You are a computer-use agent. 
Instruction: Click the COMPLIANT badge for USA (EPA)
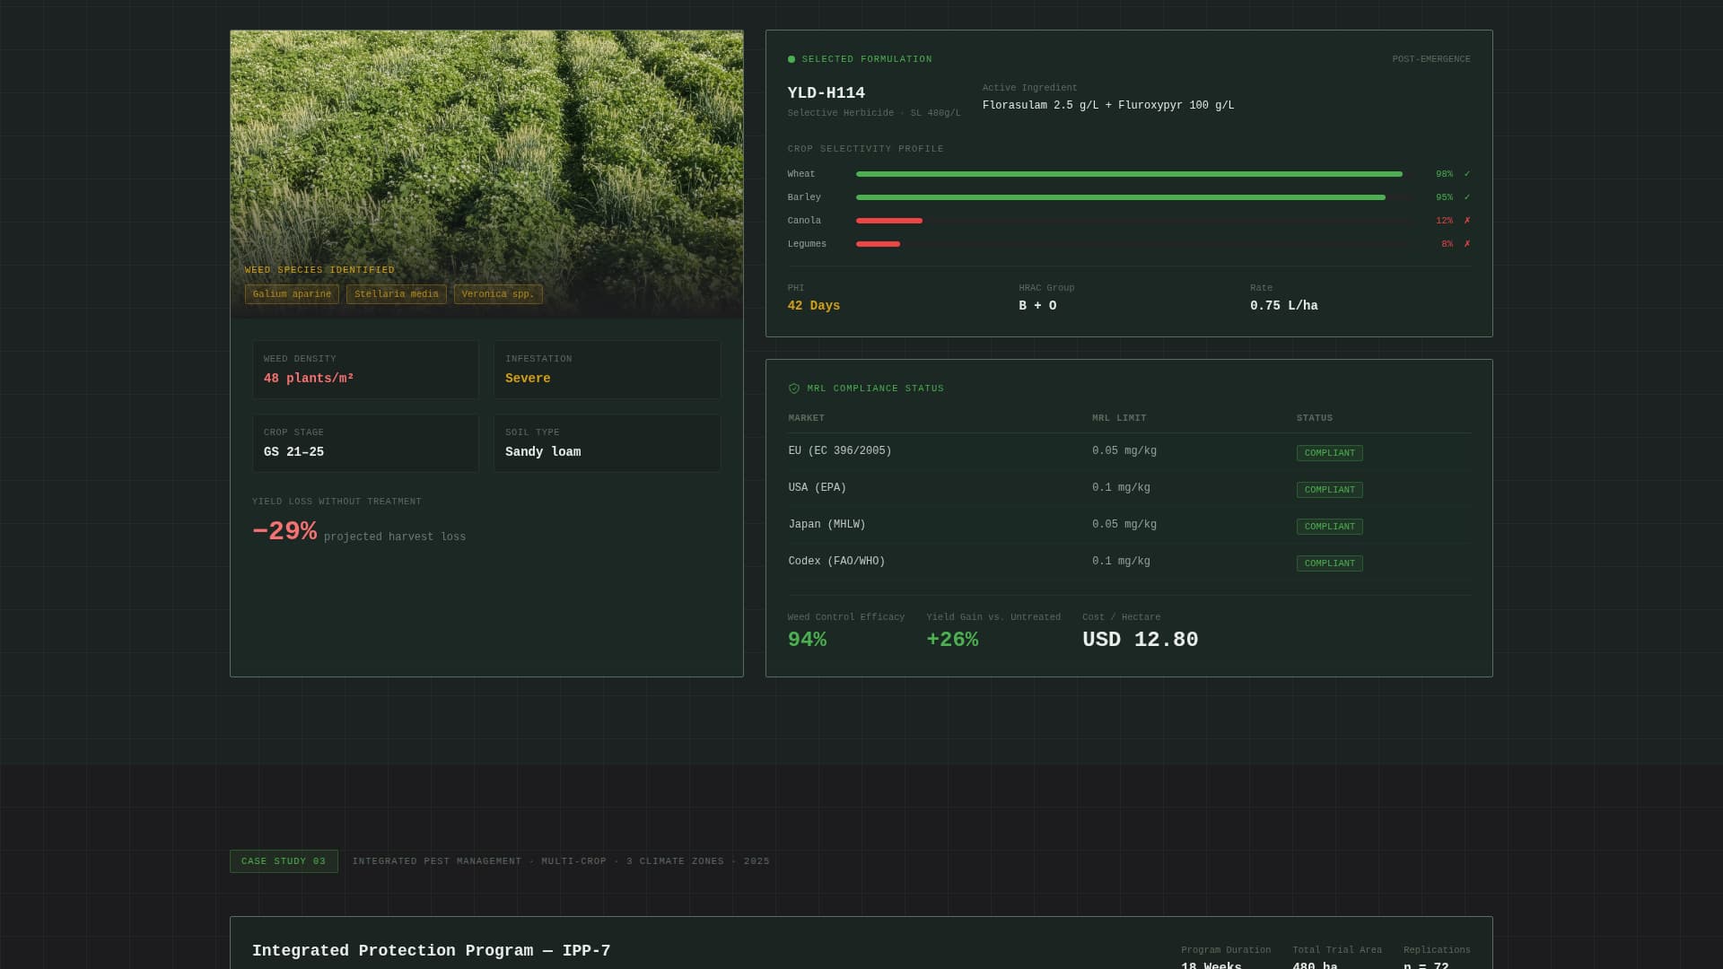click(1329, 490)
